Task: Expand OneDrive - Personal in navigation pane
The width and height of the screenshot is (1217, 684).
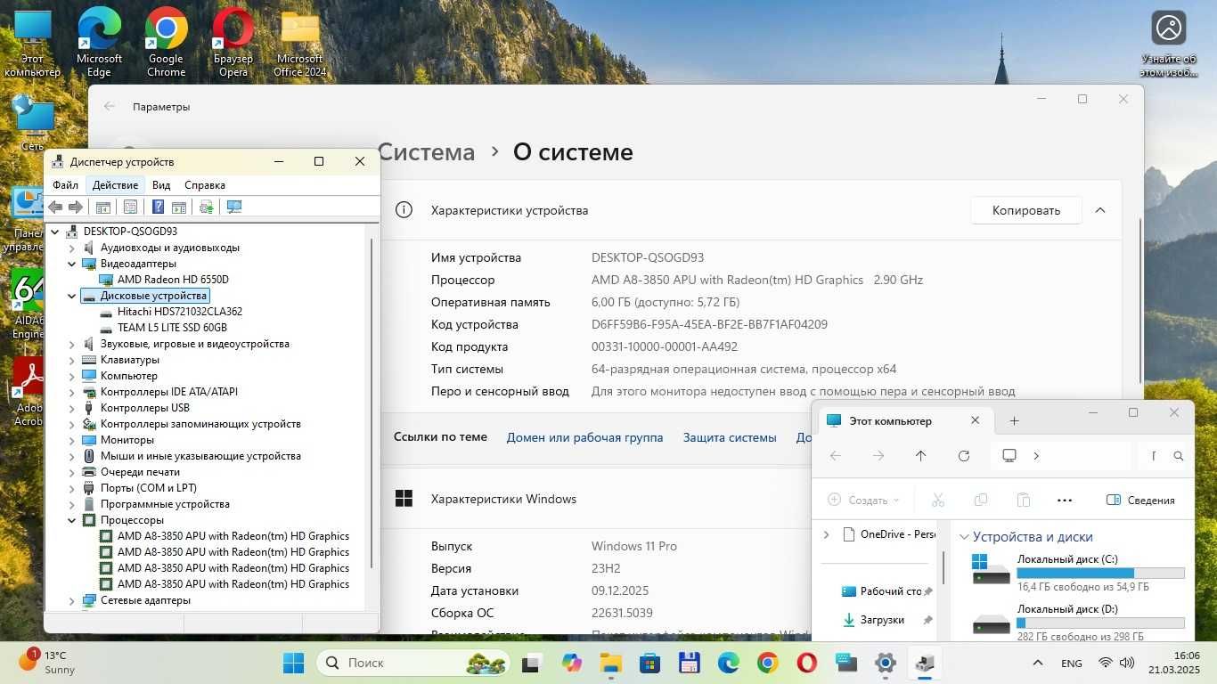Action: pyautogui.click(x=826, y=534)
